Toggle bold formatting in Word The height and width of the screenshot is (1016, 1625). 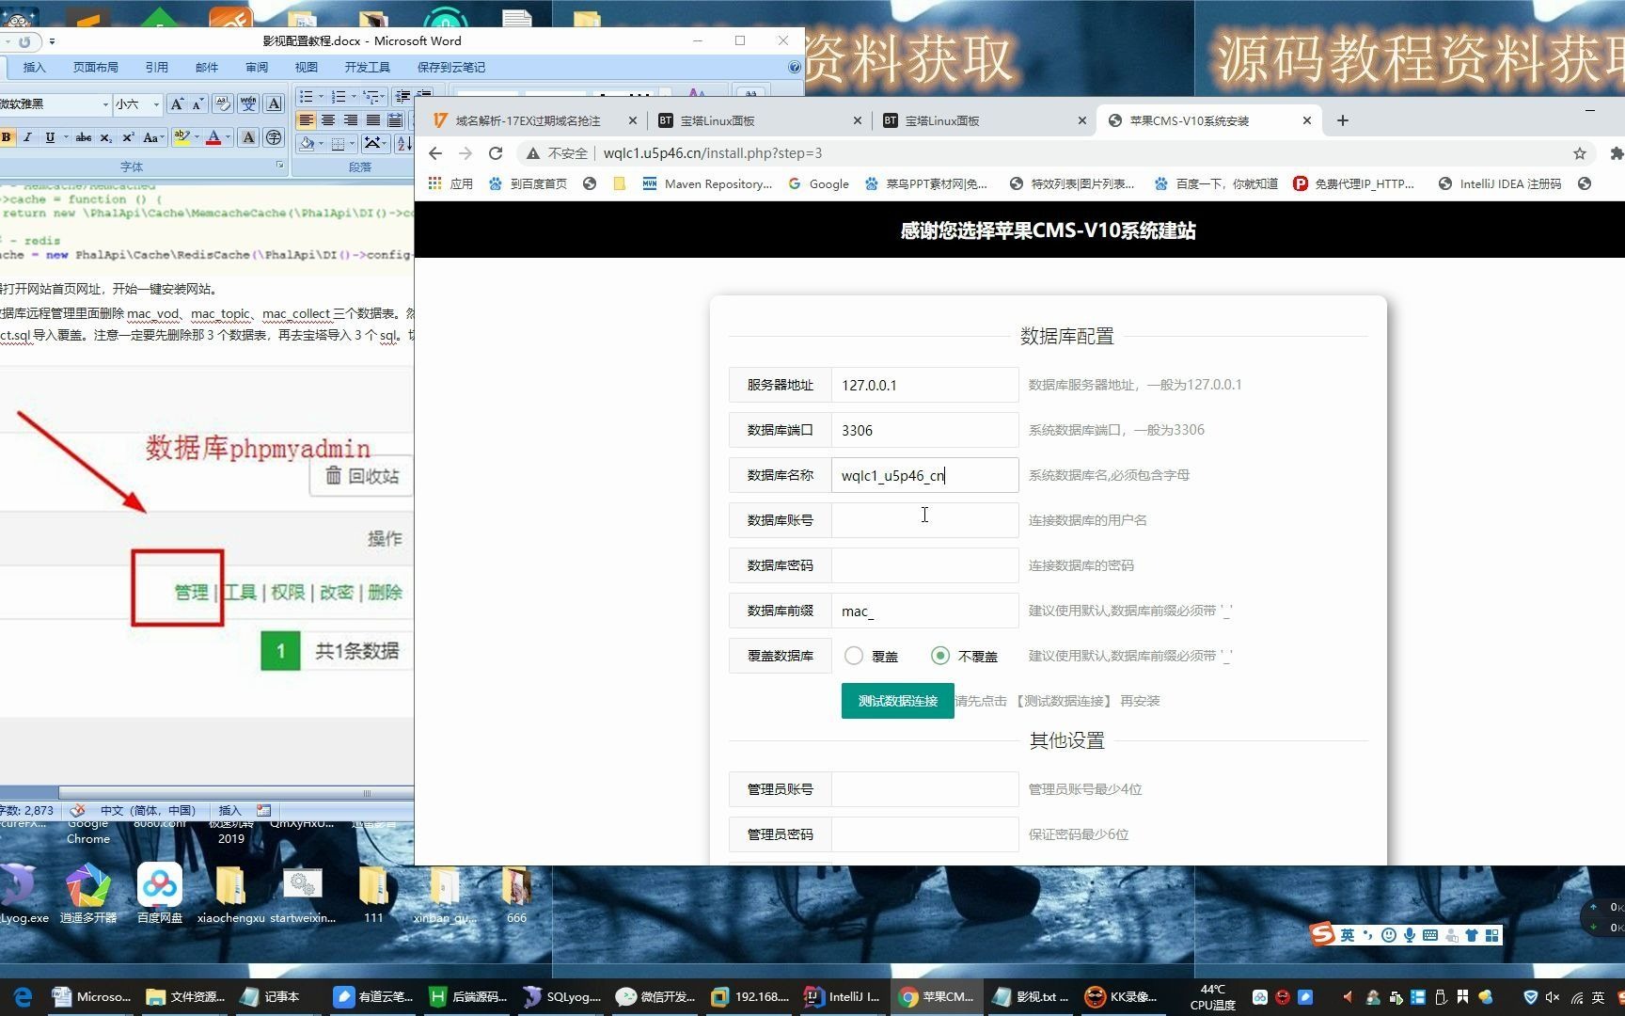(x=7, y=137)
